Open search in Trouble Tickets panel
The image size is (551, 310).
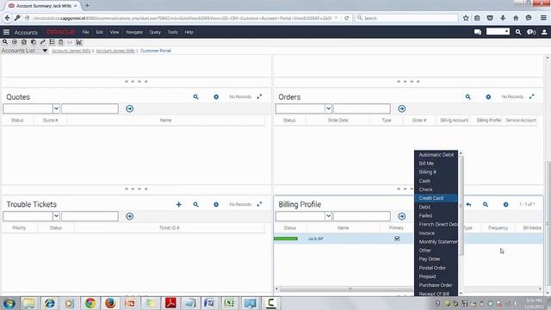tap(195, 204)
